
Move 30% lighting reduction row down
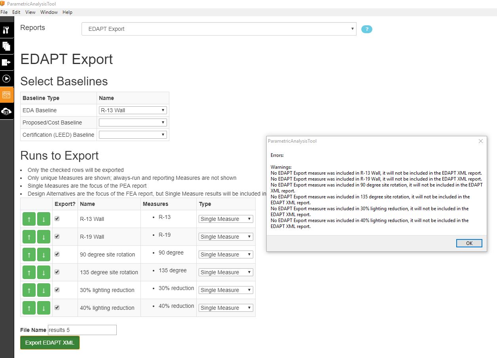point(44,290)
